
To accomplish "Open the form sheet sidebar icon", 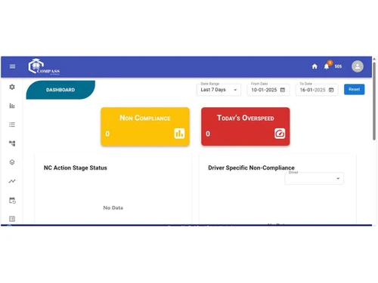I will point(12,219).
